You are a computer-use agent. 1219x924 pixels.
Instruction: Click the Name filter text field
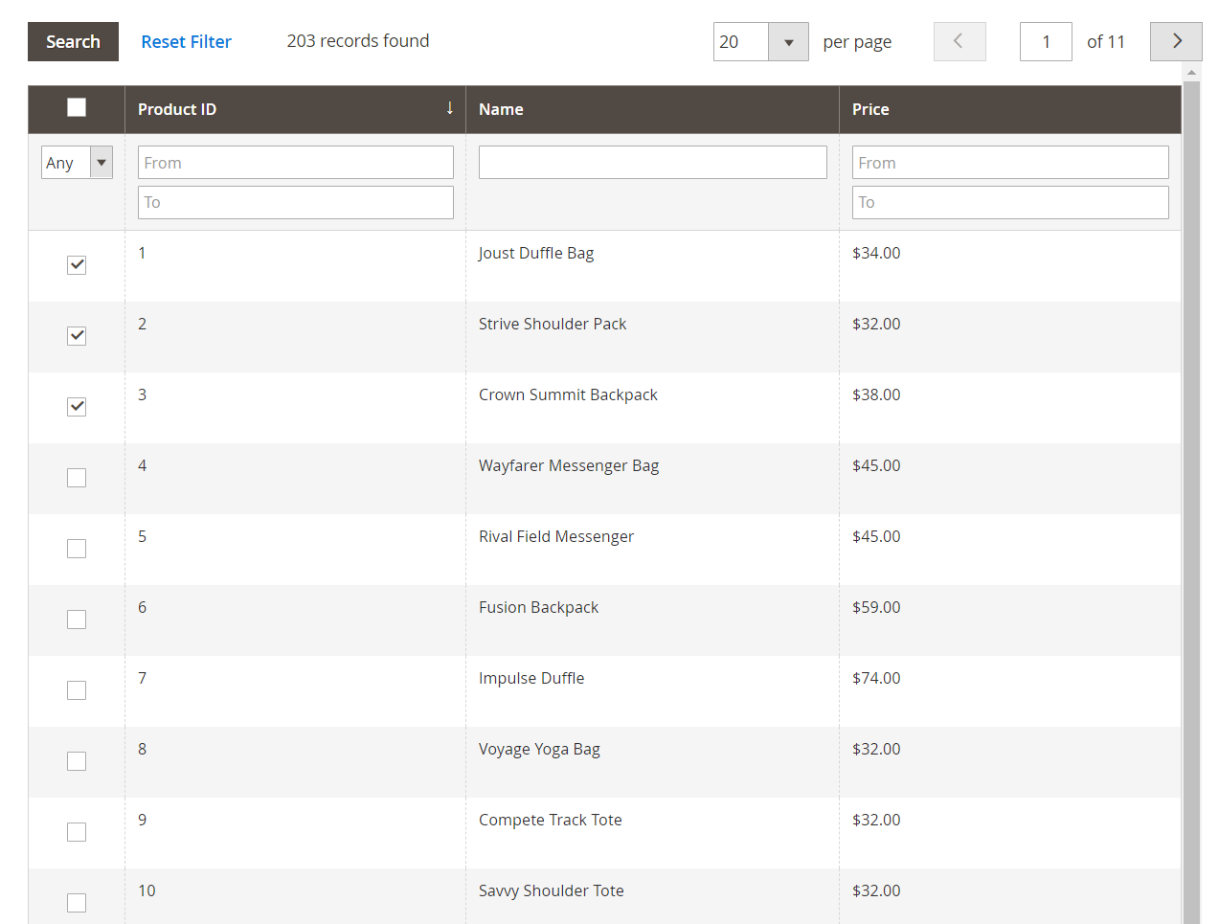point(652,163)
